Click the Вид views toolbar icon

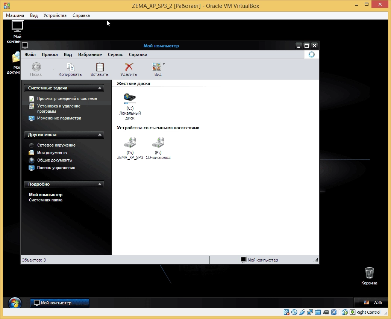(x=157, y=67)
